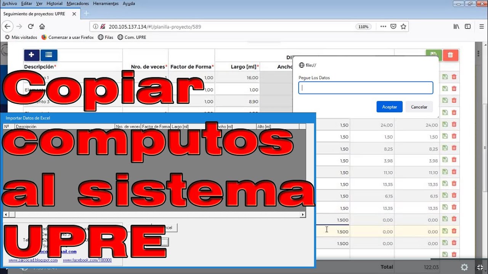This screenshot has height=274, width=488.
Task: Open the blue list view button
Action: pyautogui.click(x=49, y=55)
